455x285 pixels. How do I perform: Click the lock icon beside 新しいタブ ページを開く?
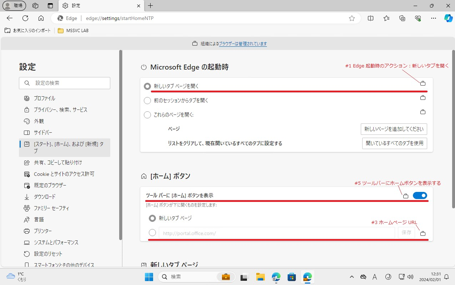click(423, 83)
